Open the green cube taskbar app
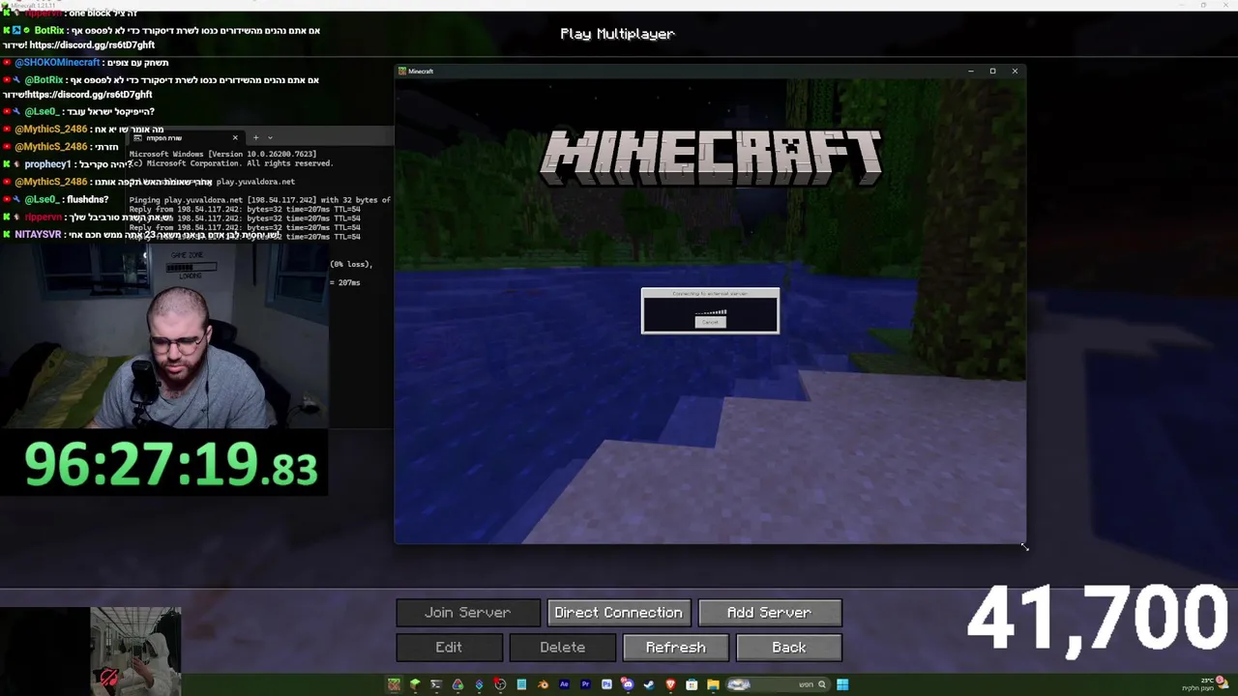The height and width of the screenshot is (696, 1238). [x=415, y=684]
